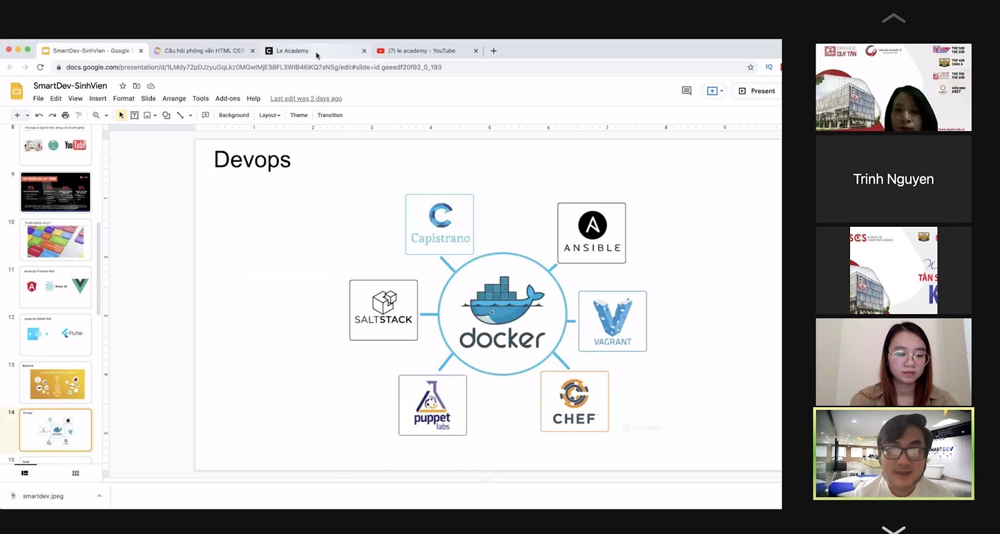The height and width of the screenshot is (534, 1000).
Task: Reload the browser page
Action: 40,67
